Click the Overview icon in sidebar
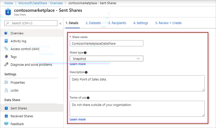The height and width of the screenshot is (128, 216). point(6,33)
